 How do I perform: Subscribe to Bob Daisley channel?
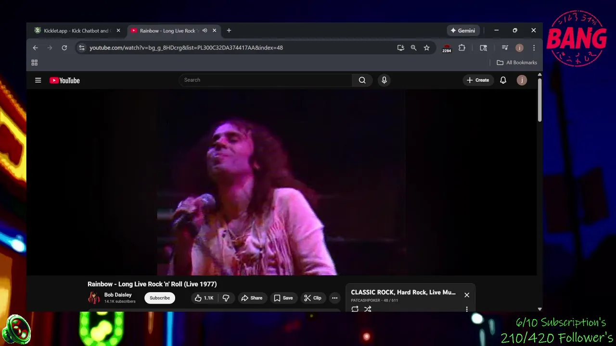coord(159,298)
